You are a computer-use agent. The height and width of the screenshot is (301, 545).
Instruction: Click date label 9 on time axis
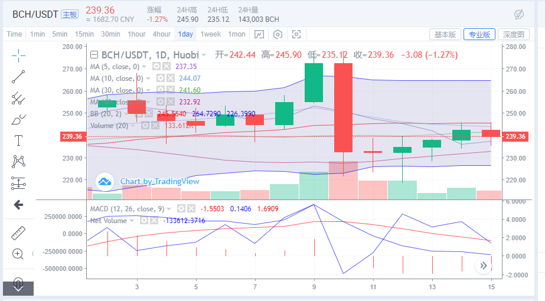[314, 287]
